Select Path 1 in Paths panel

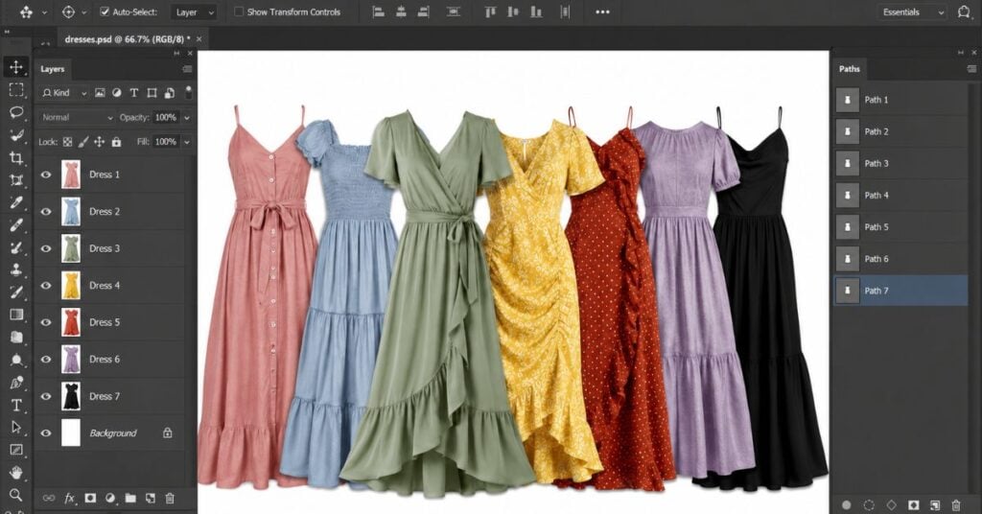click(x=900, y=100)
